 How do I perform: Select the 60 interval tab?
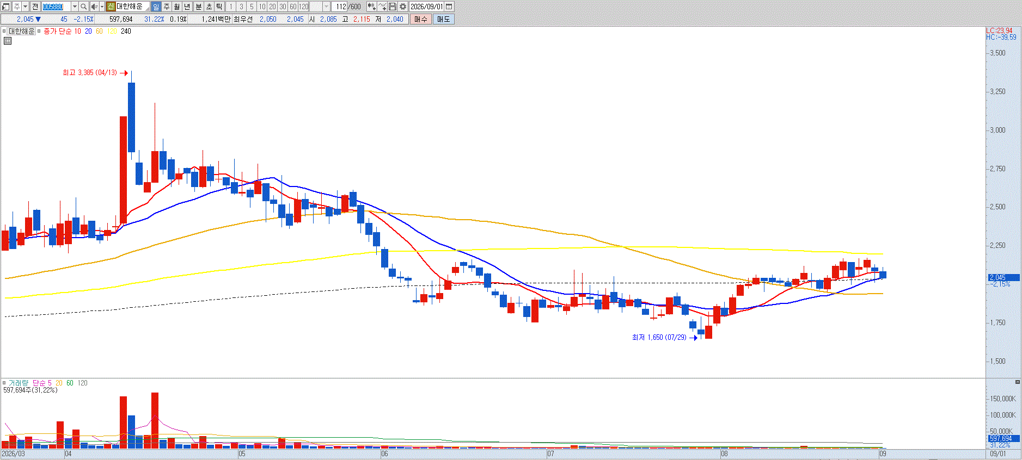[293, 7]
